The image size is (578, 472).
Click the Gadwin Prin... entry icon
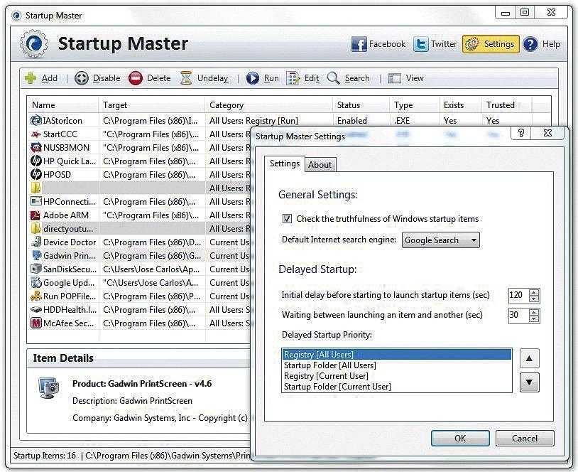point(36,255)
